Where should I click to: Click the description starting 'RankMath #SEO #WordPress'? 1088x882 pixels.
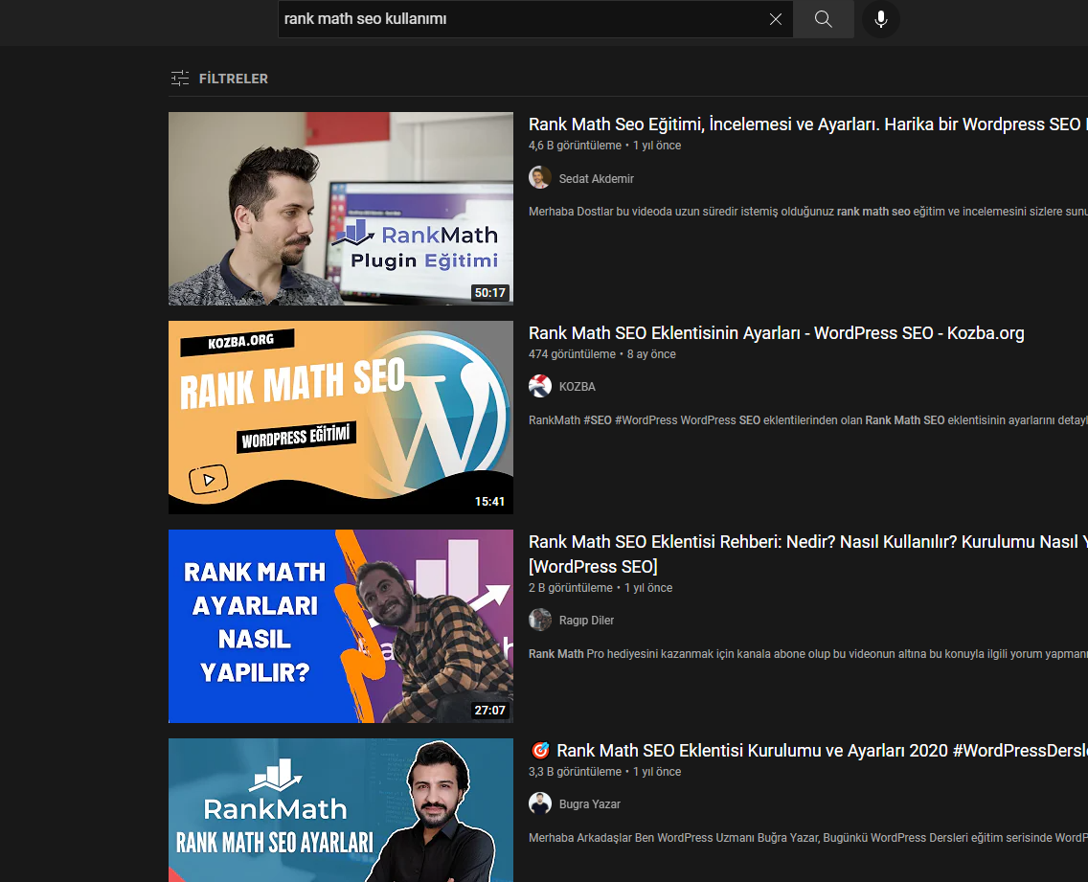click(807, 420)
